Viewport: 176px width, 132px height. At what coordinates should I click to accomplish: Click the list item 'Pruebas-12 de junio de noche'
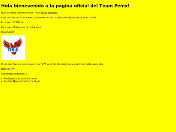pyautogui.click(x=21, y=79)
